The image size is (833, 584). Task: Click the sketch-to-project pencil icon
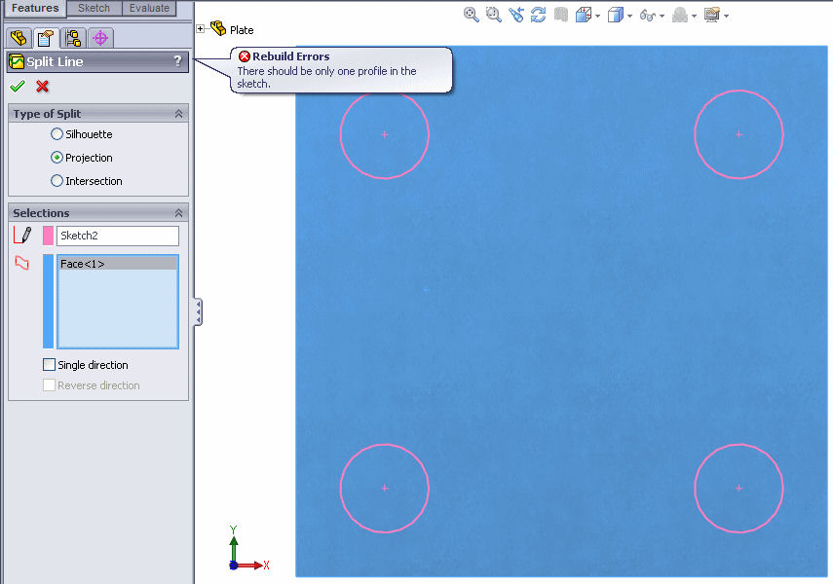pos(22,236)
